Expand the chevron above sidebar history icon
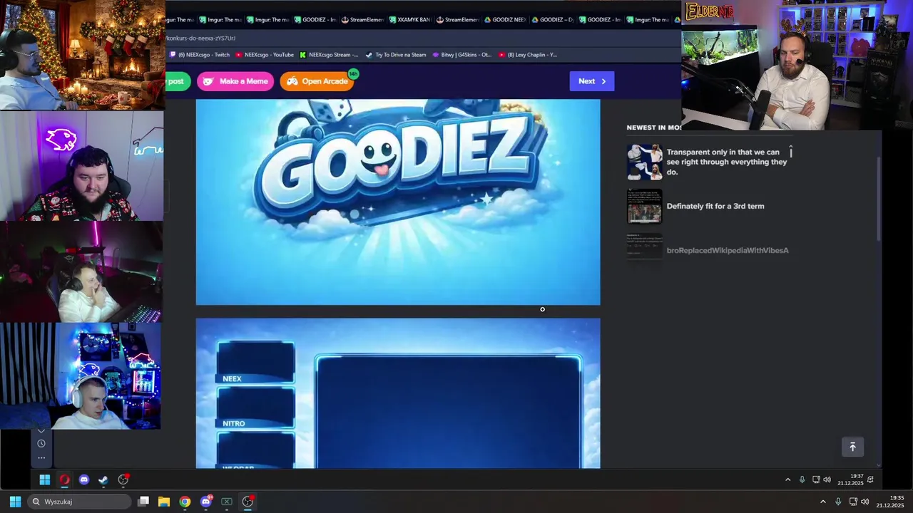The height and width of the screenshot is (513, 913). (41, 430)
